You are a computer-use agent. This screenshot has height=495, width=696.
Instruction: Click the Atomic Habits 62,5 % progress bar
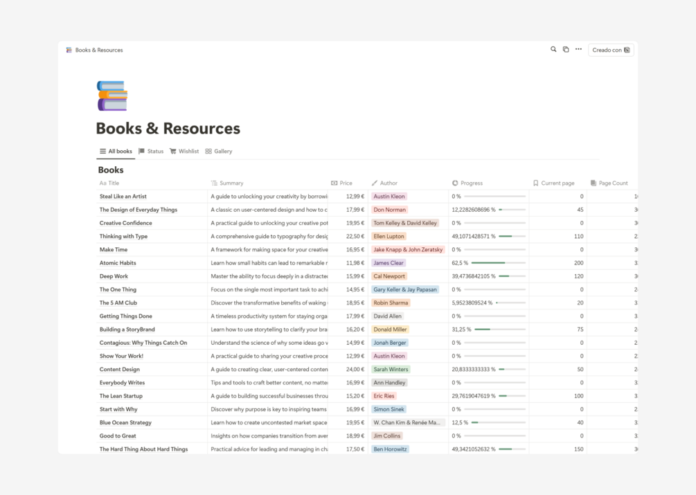pos(499,263)
